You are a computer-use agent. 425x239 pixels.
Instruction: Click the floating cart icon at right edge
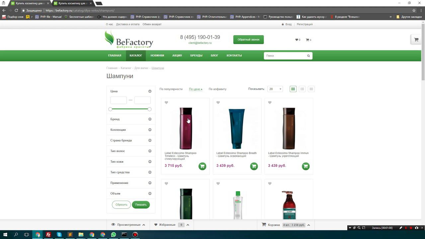(416, 40)
